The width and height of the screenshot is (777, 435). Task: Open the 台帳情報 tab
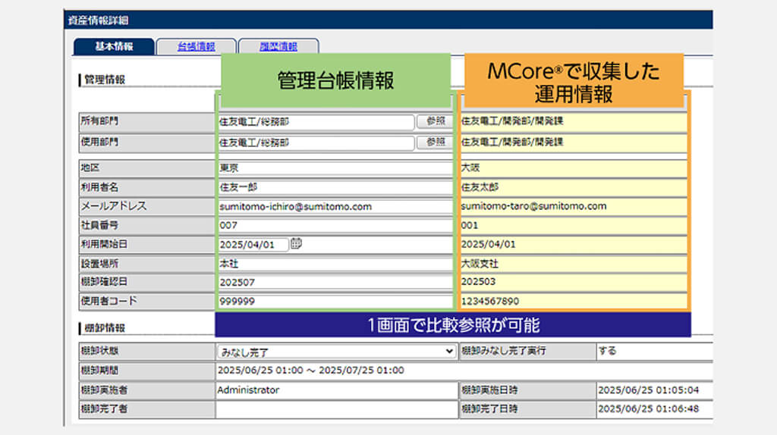[197, 46]
